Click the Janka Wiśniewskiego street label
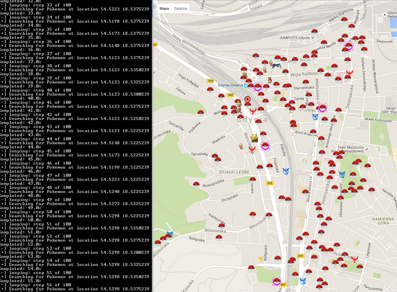 [x=189, y=44]
